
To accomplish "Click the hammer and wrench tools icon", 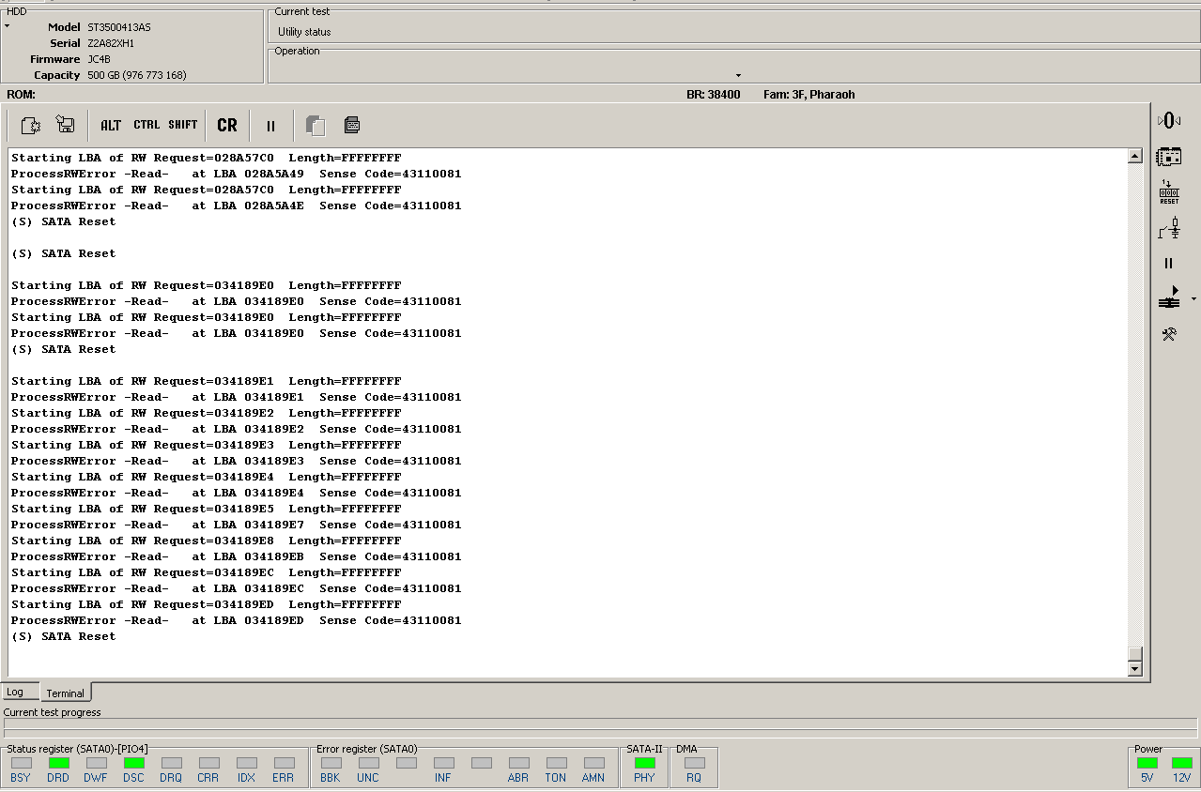I will coord(1169,334).
